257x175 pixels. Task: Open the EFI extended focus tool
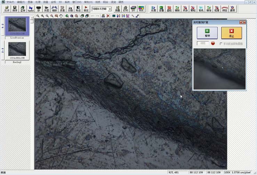tap(133, 8)
